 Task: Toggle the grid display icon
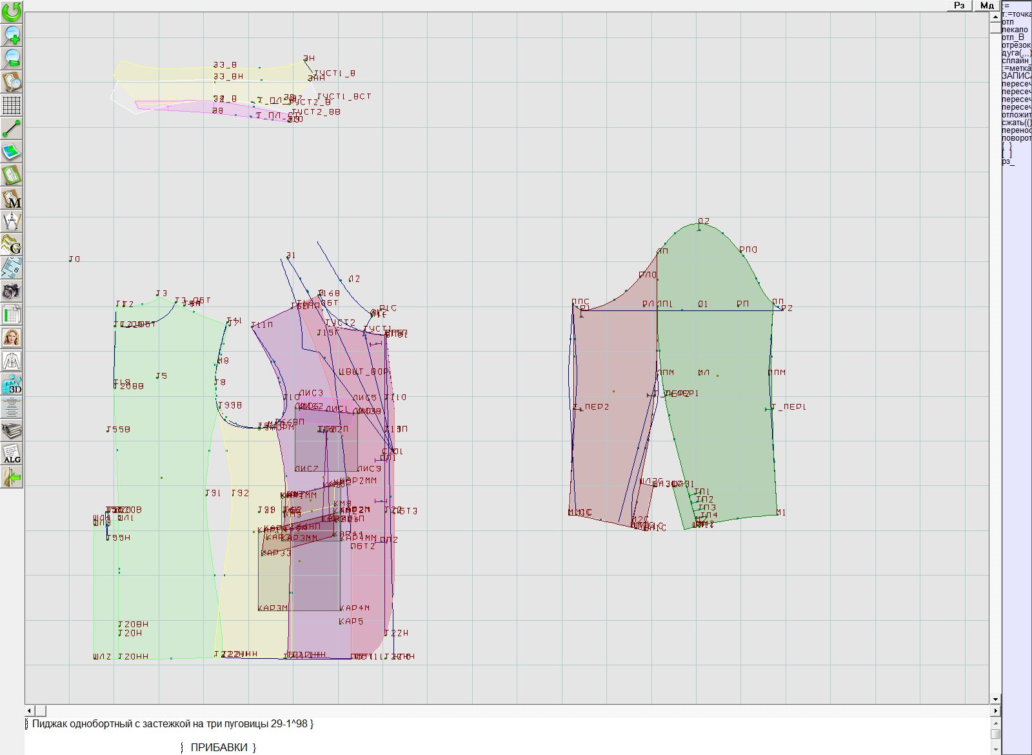pyautogui.click(x=12, y=105)
